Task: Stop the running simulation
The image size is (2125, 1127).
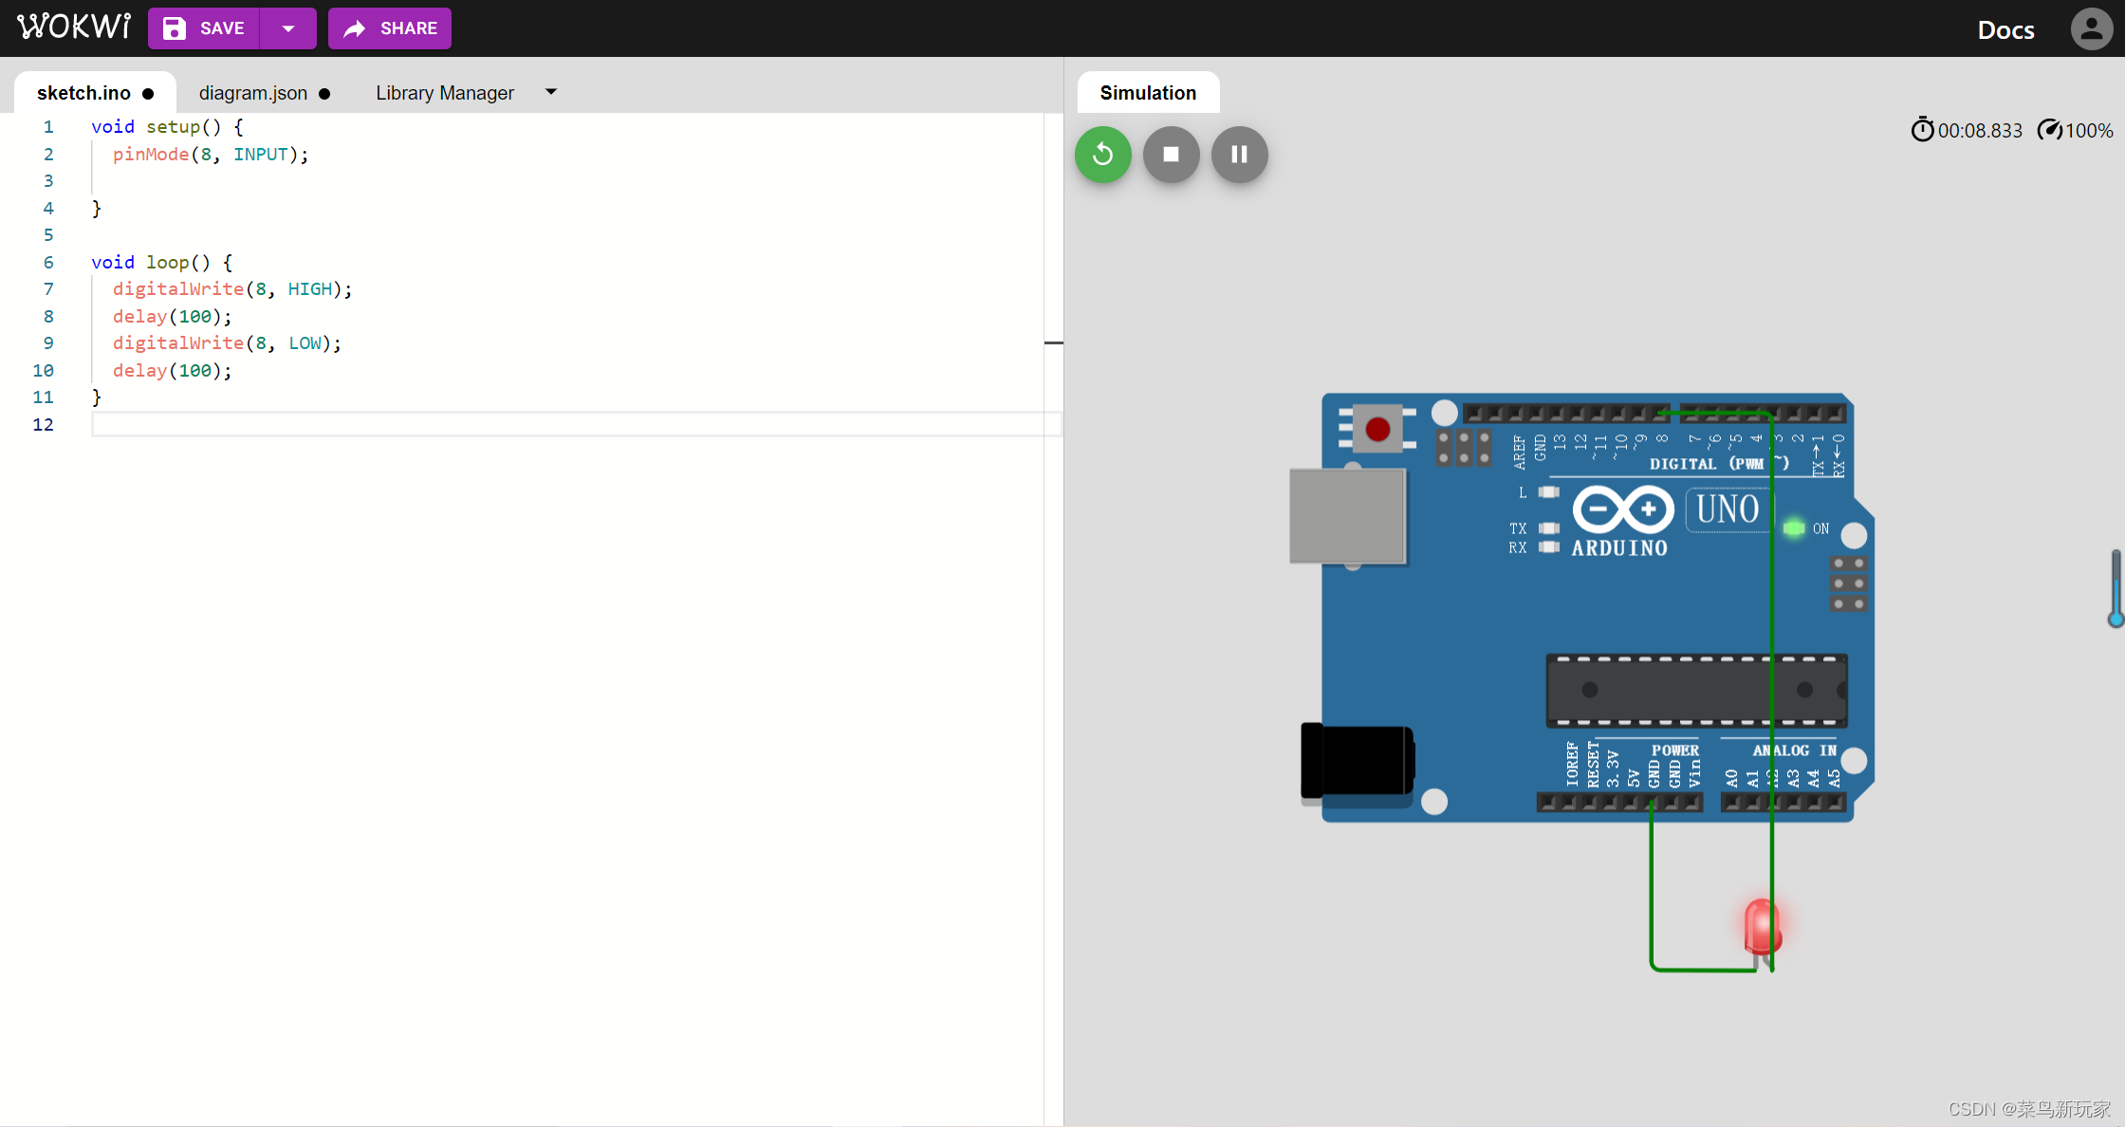Action: click(1171, 155)
